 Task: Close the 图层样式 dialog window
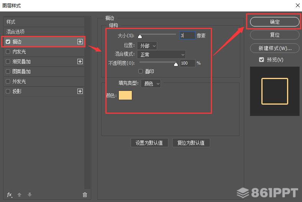[x=297, y=5]
